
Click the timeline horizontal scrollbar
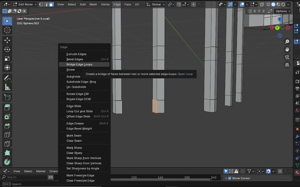pyautogui.click(x=161, y=180)
